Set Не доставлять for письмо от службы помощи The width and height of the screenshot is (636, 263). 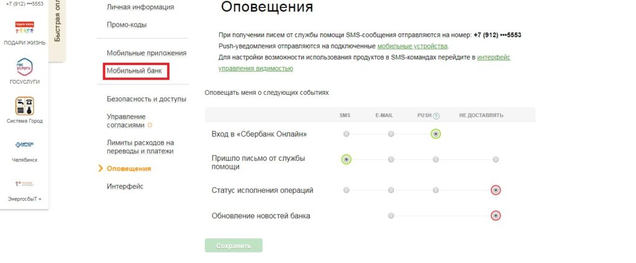[496, 159]
